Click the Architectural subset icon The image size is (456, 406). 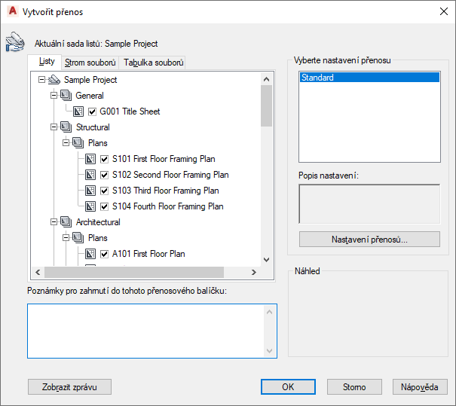(66, 222)
